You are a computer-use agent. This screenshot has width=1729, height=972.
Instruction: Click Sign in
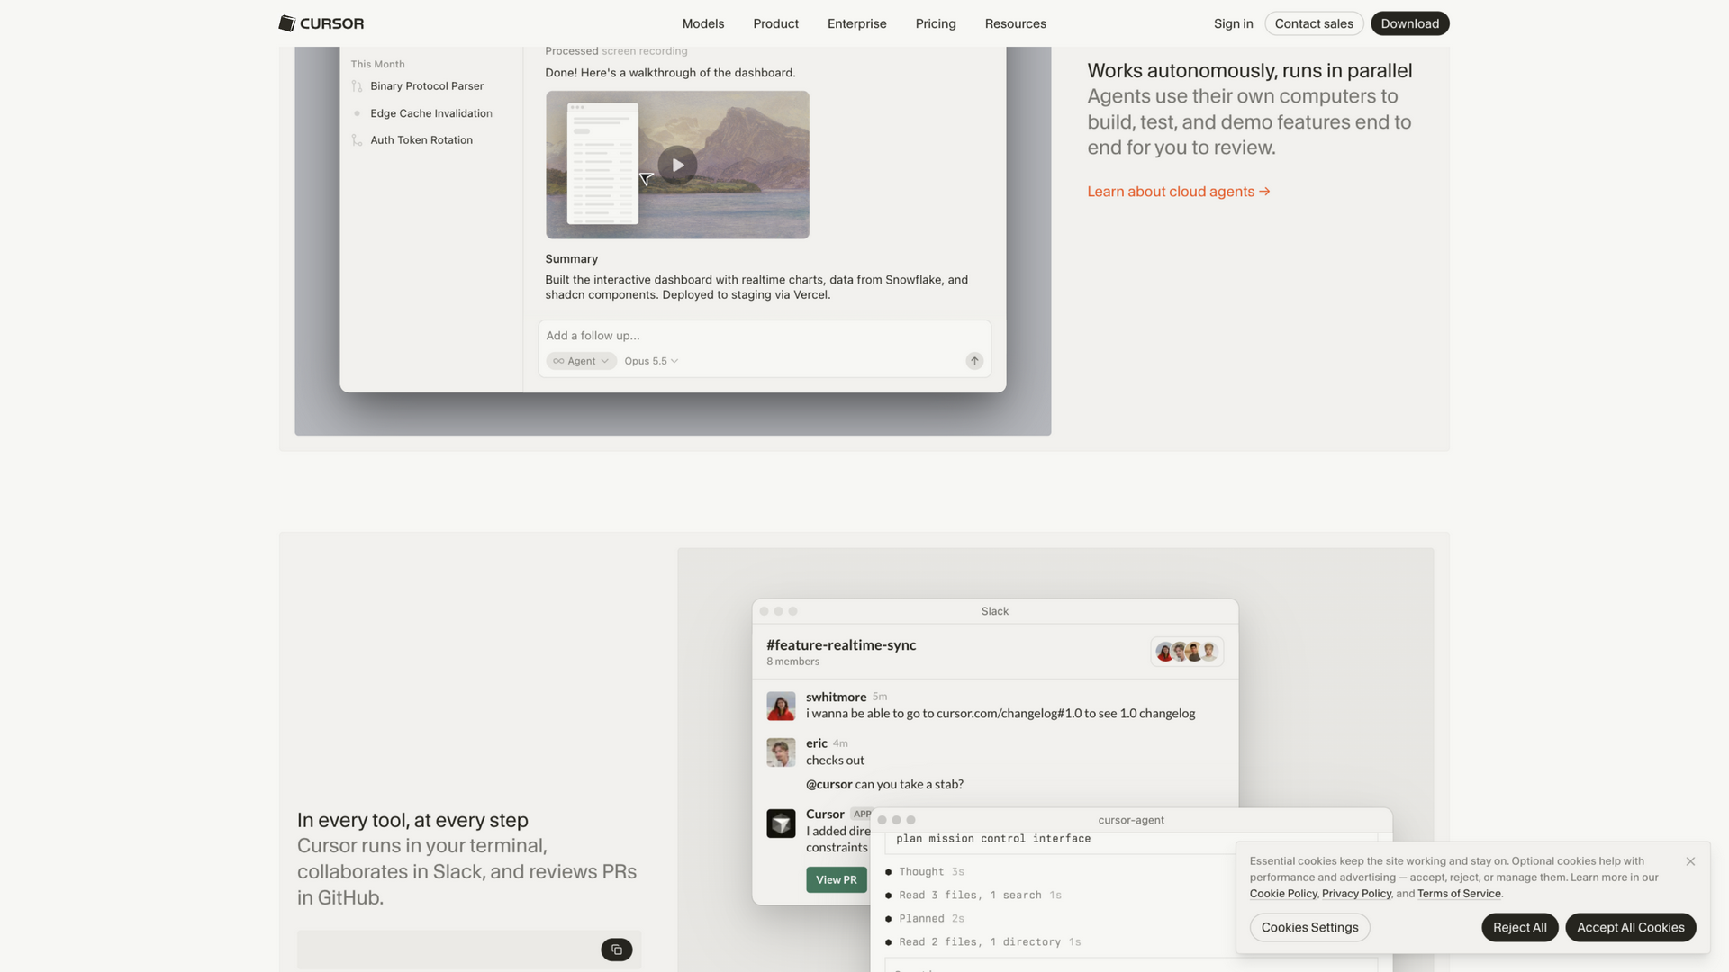point(1233,23)
